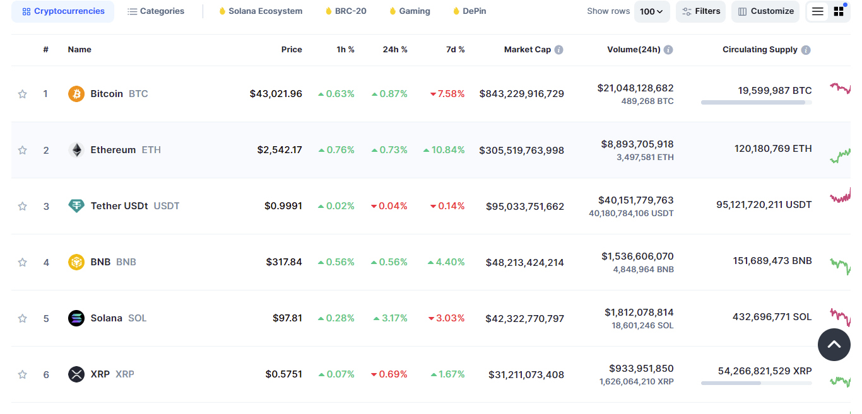The image size is (862, 414).
Task: Open the Gaming tab
Action: 410,11
